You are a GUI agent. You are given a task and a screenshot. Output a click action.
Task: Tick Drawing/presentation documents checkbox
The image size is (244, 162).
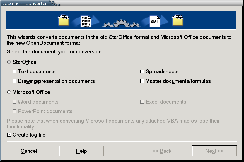(x=15, y=81)
